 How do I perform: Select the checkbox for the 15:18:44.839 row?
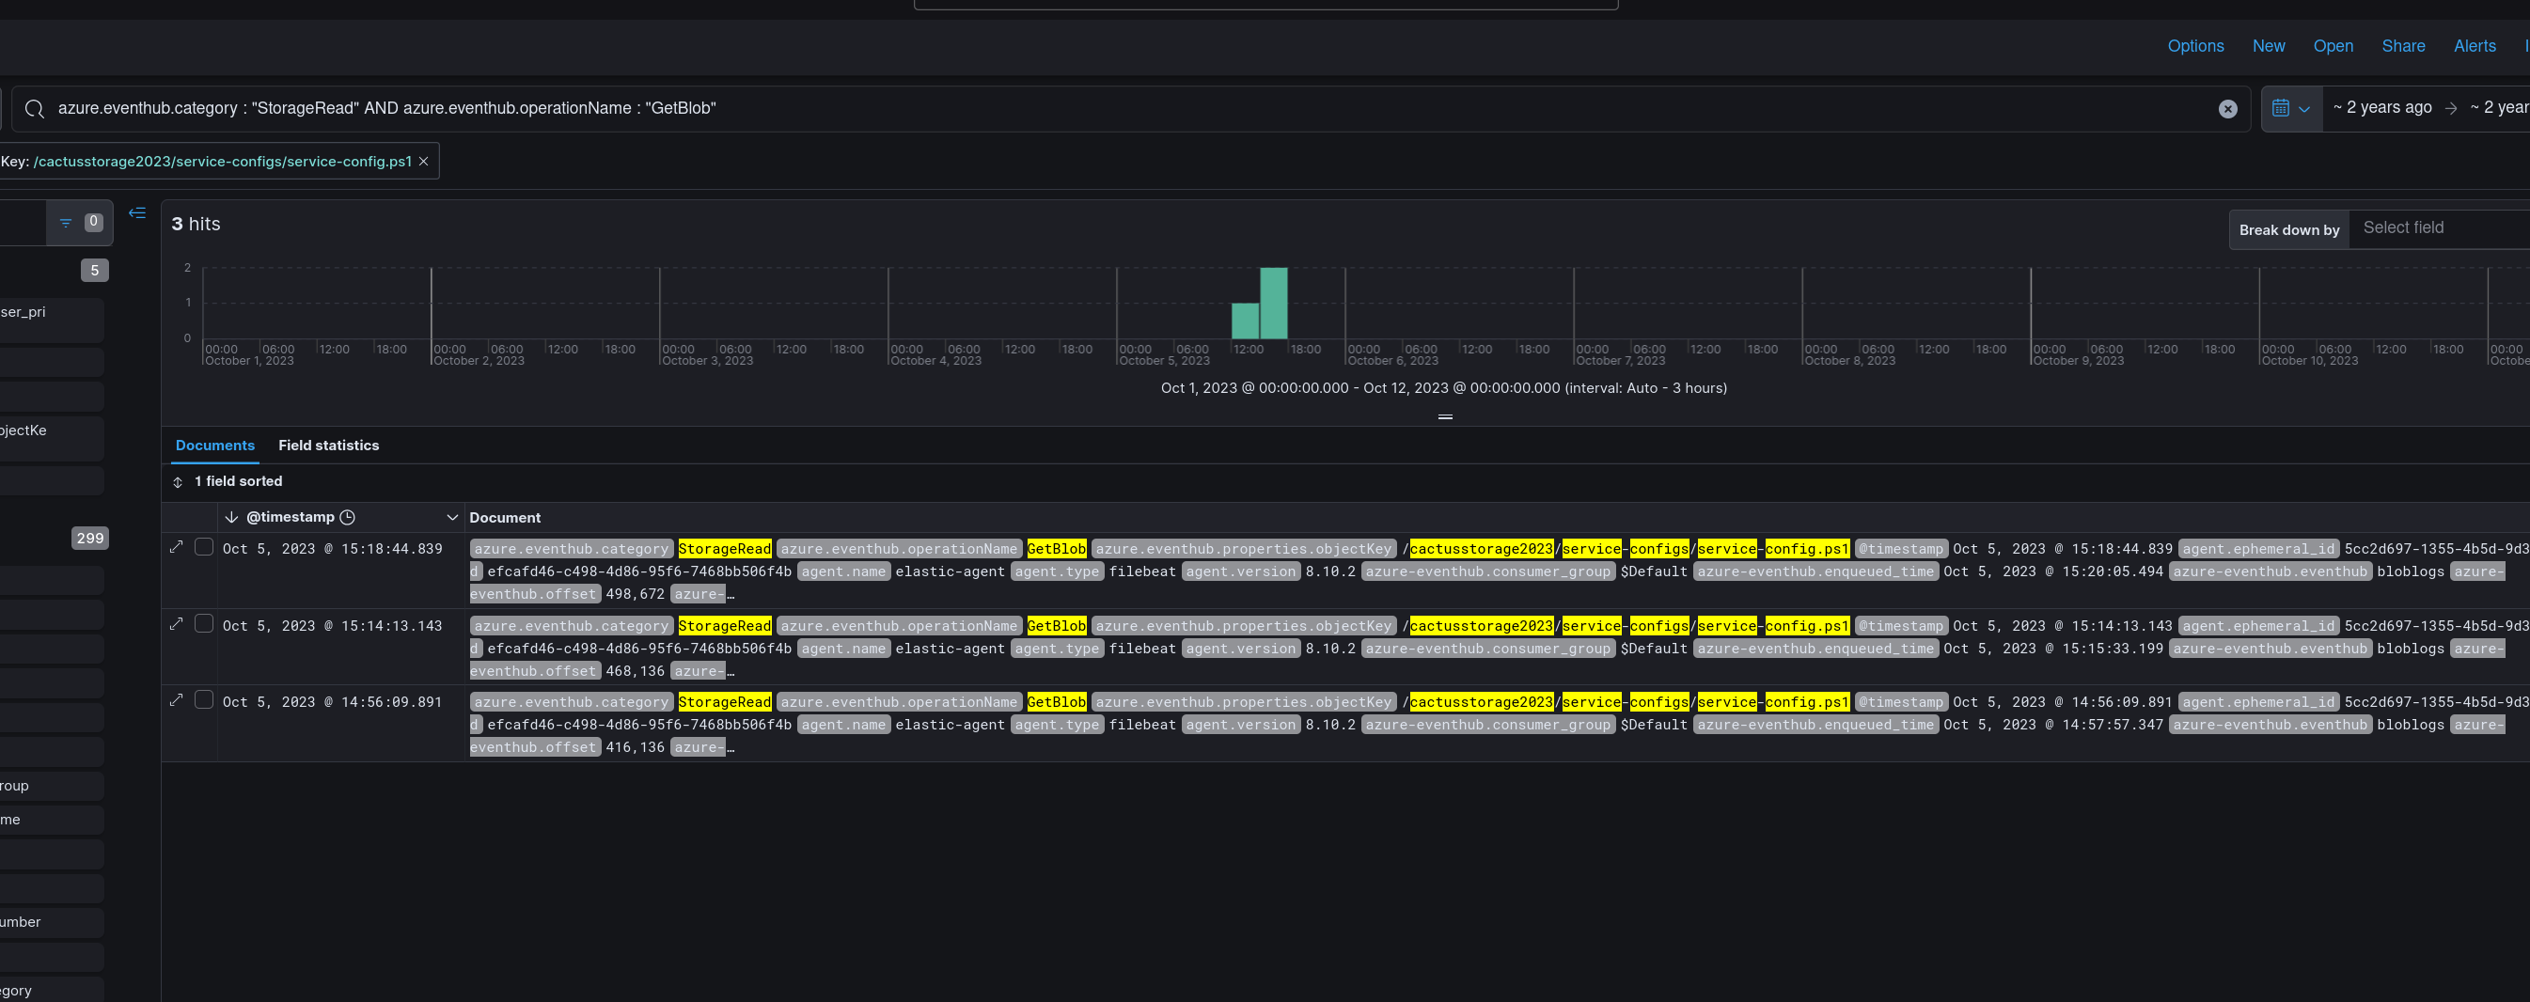click(x=204, y=547)
